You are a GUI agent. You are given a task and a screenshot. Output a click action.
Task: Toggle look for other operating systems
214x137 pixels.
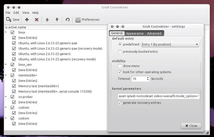[120, 72]
